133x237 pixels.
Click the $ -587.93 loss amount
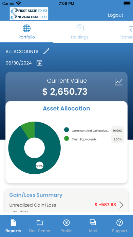[105, 205]
